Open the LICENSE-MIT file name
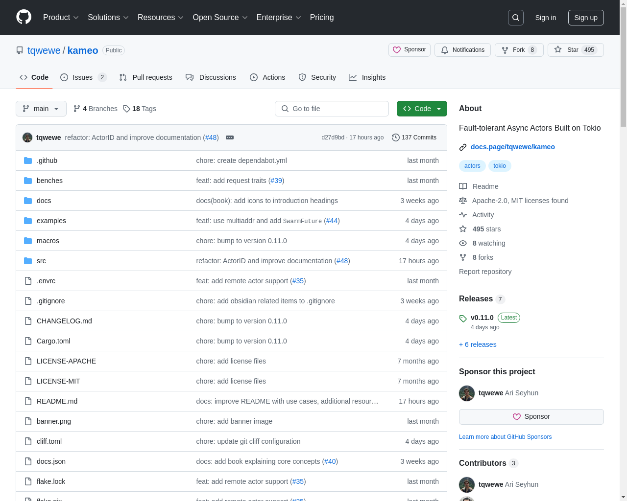 point(58,381)
